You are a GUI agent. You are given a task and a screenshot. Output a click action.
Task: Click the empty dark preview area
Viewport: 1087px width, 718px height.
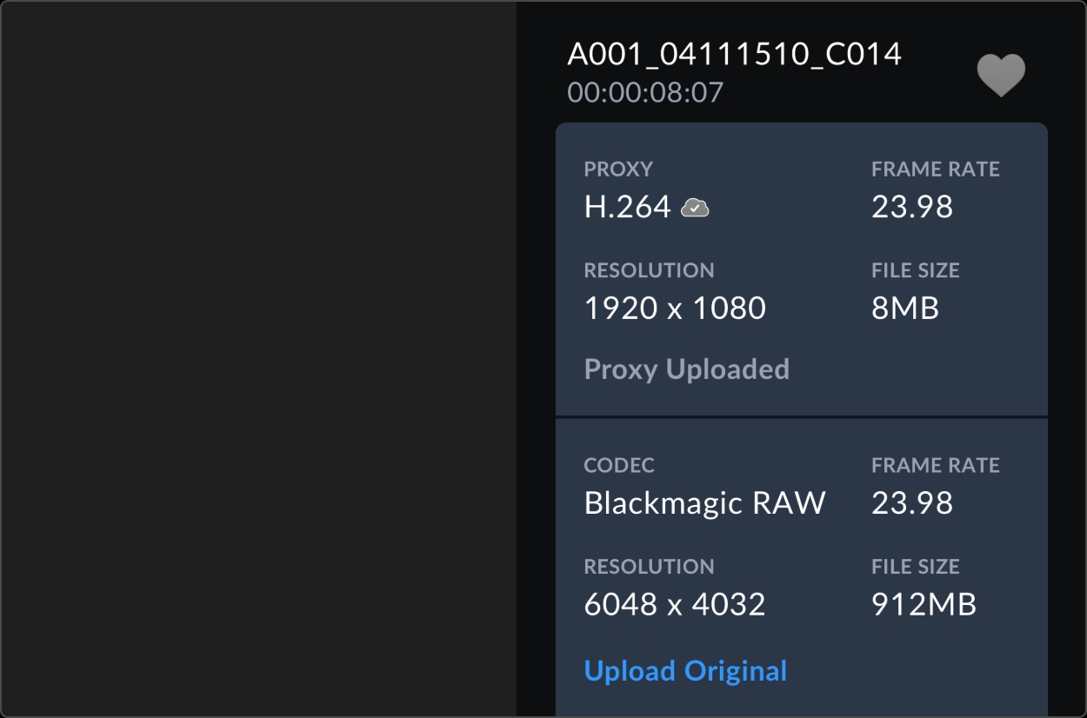258,359
